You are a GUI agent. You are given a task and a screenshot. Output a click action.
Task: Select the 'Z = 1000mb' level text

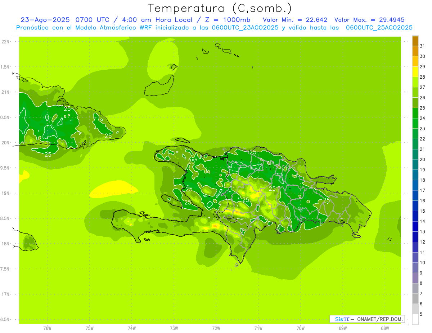(226, 20)
